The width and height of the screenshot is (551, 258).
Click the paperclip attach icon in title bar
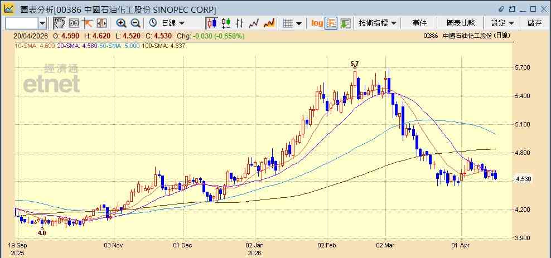tap(501, 9)
